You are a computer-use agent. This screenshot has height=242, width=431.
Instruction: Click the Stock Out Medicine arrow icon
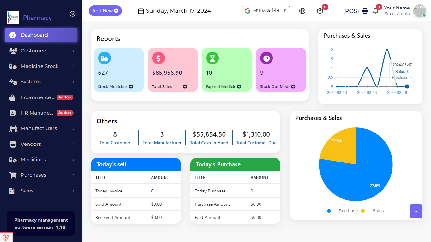coord(293,86)
